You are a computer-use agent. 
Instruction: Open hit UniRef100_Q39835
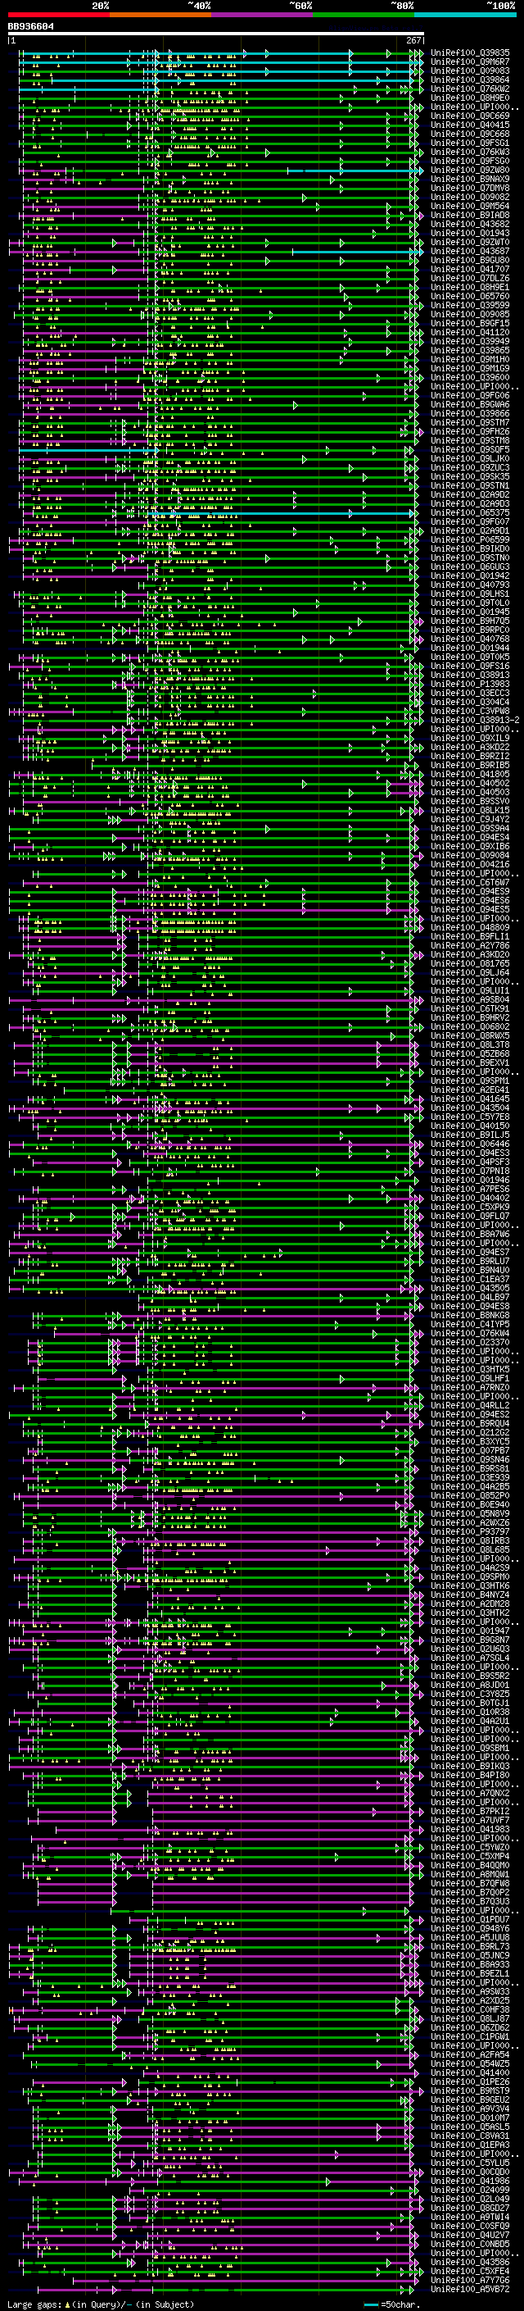[470, 53]
